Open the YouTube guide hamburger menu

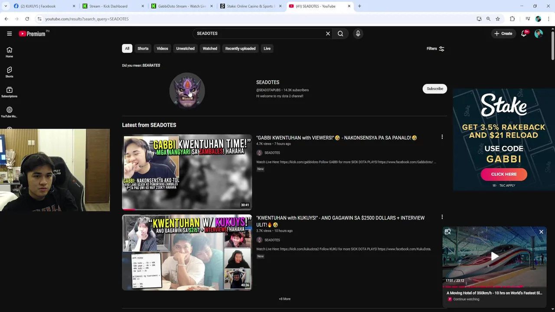pos(9,33)
